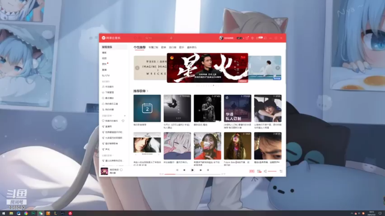Click the search box in the red header
Viewport: 385px width, 216px height.
(x=156, y=38)
